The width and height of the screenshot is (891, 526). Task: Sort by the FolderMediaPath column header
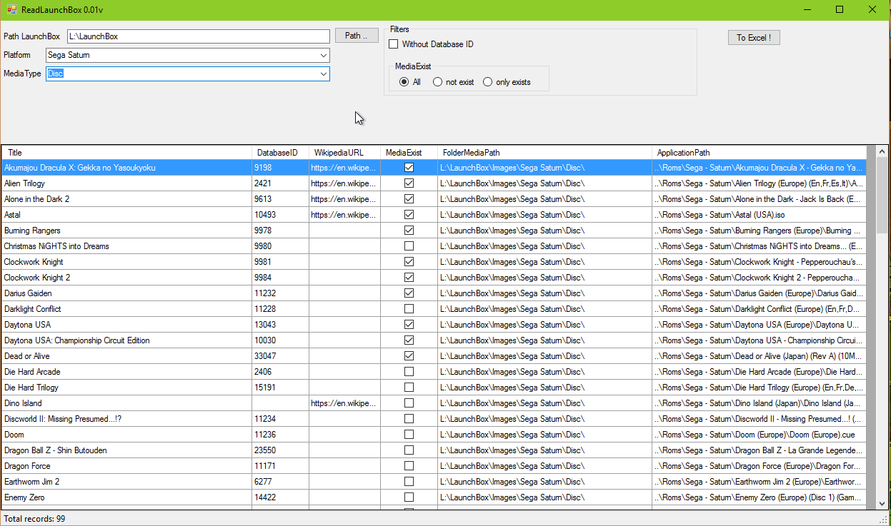[x=545, y=153]
